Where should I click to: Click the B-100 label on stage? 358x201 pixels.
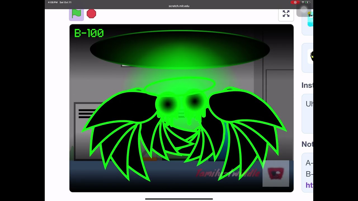click(89, 33)
